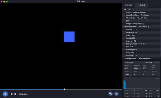Screen dimensions: 161x98
Task: Select the duration : 115 row
Action: 141,29
